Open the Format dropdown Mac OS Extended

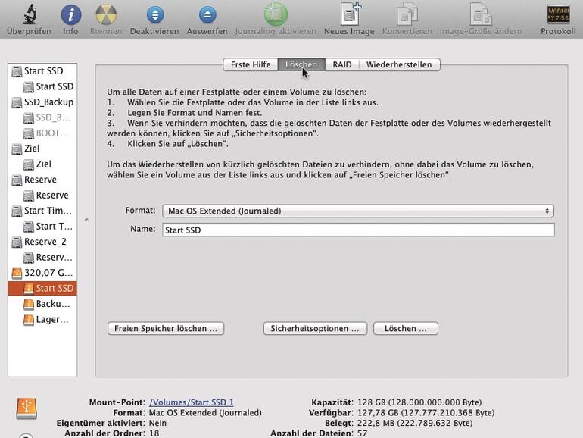358,211
